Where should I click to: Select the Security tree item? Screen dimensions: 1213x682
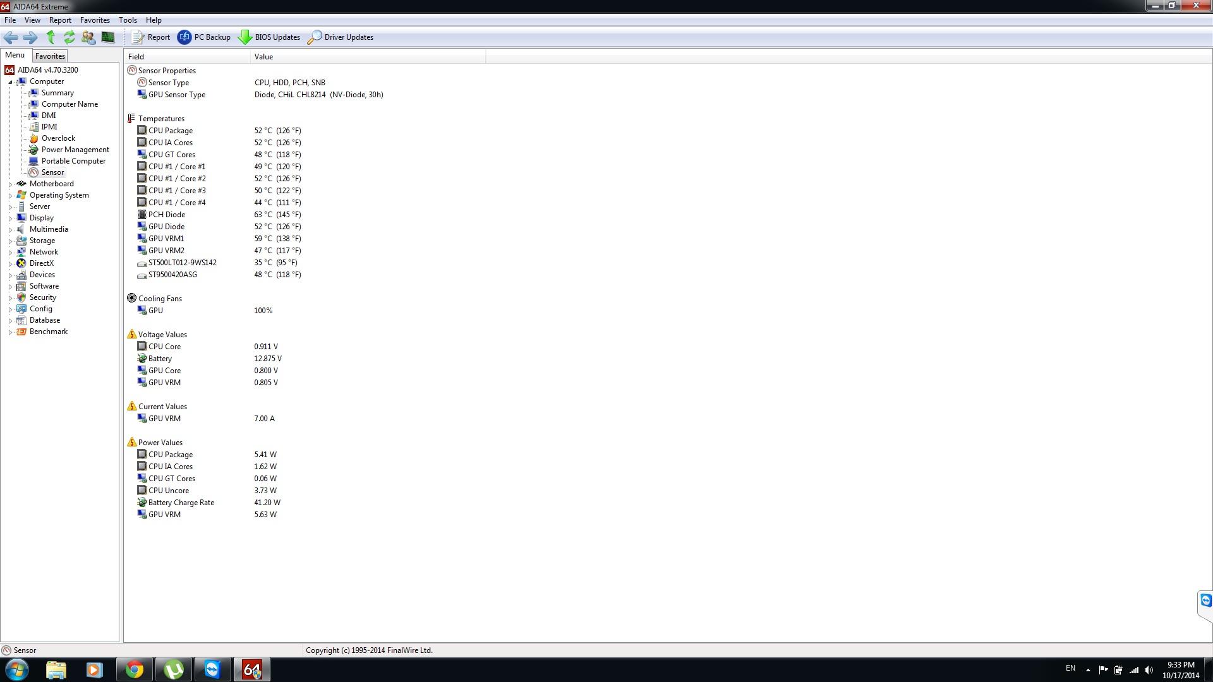[42, 297]
